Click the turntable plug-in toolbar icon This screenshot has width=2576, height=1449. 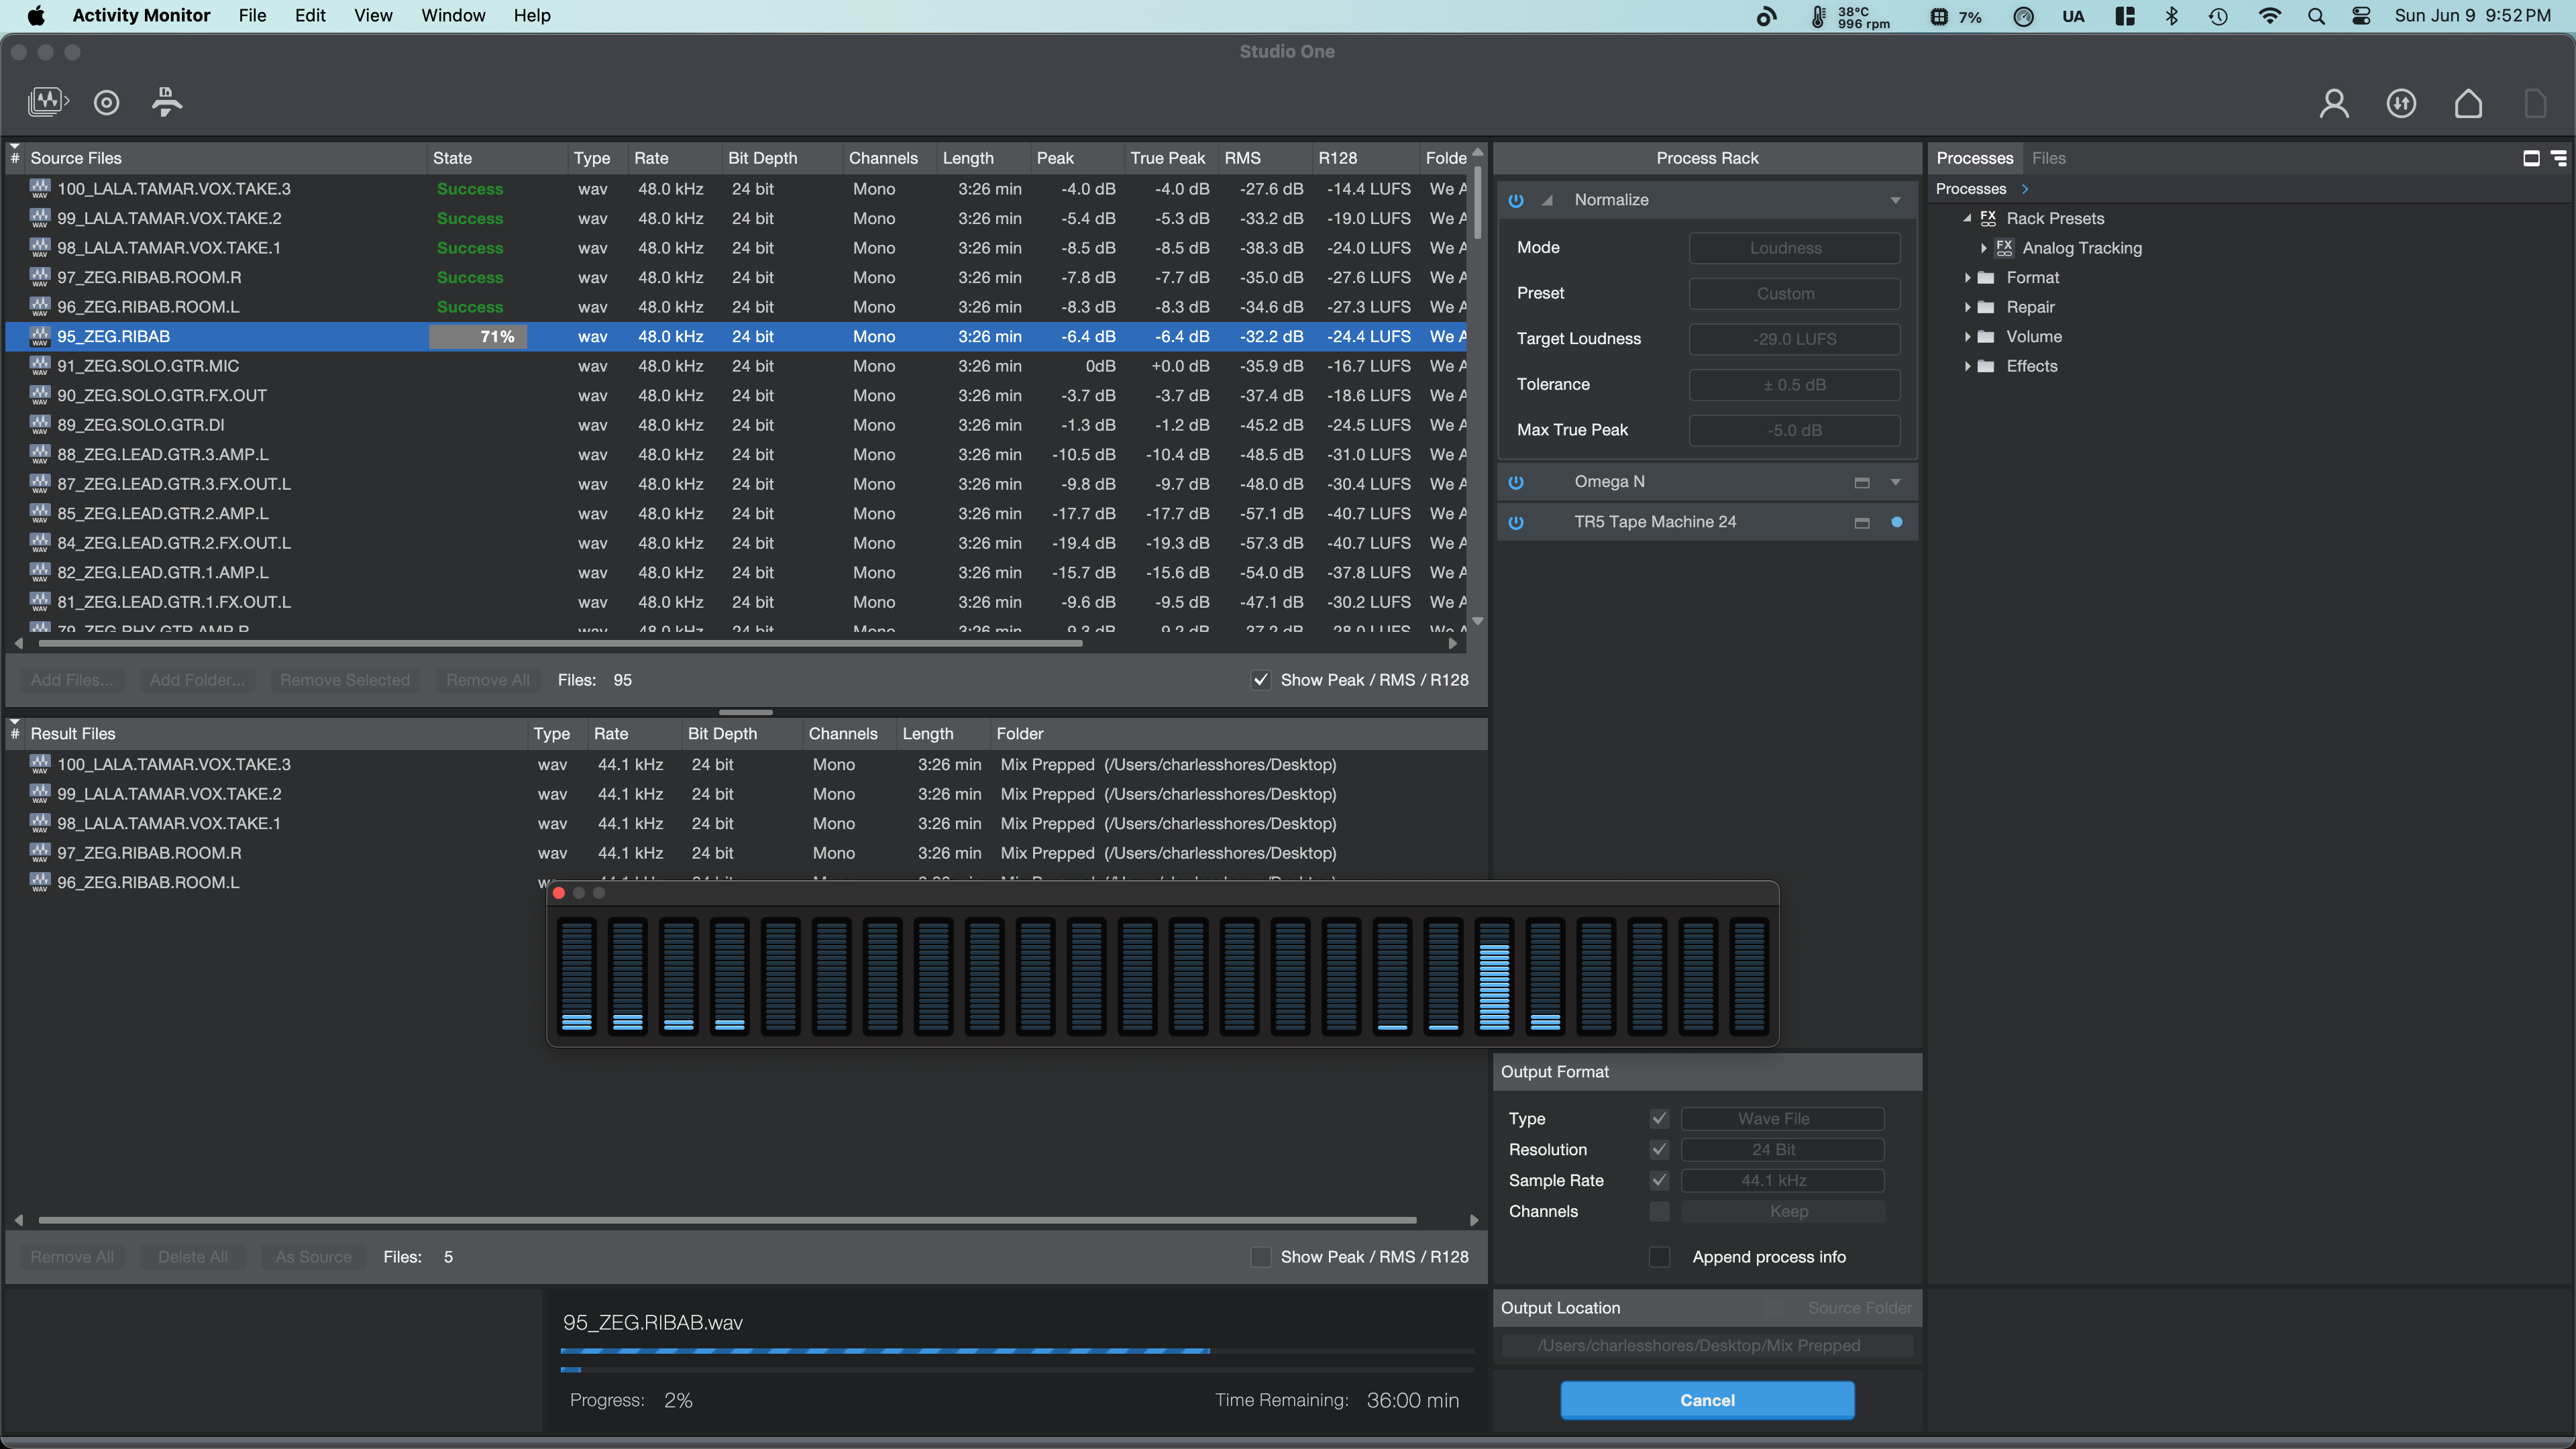[167, 102]
